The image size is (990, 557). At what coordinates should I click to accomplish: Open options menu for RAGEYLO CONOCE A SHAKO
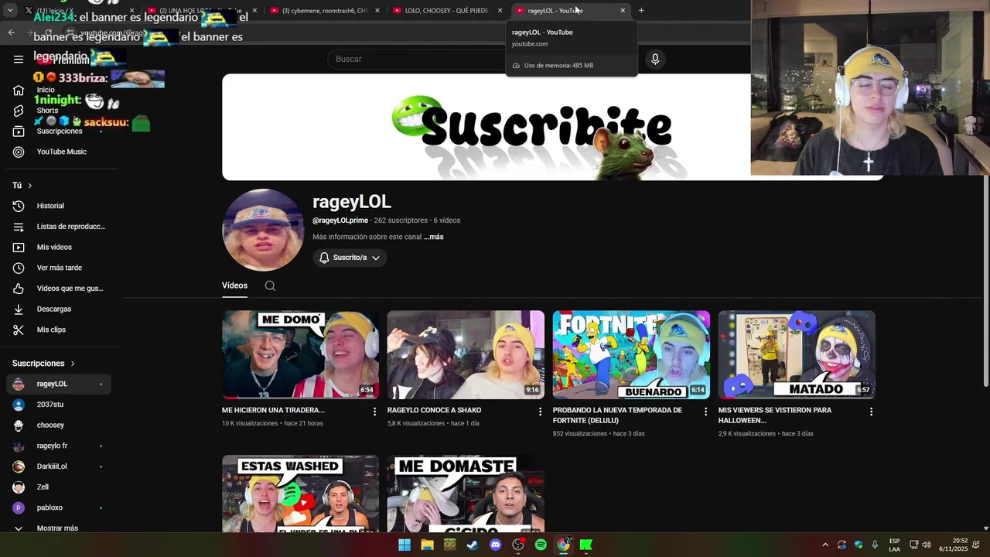point(540,412)
